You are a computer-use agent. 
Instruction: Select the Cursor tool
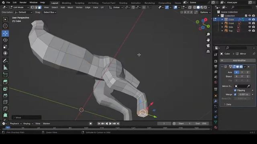5,26
